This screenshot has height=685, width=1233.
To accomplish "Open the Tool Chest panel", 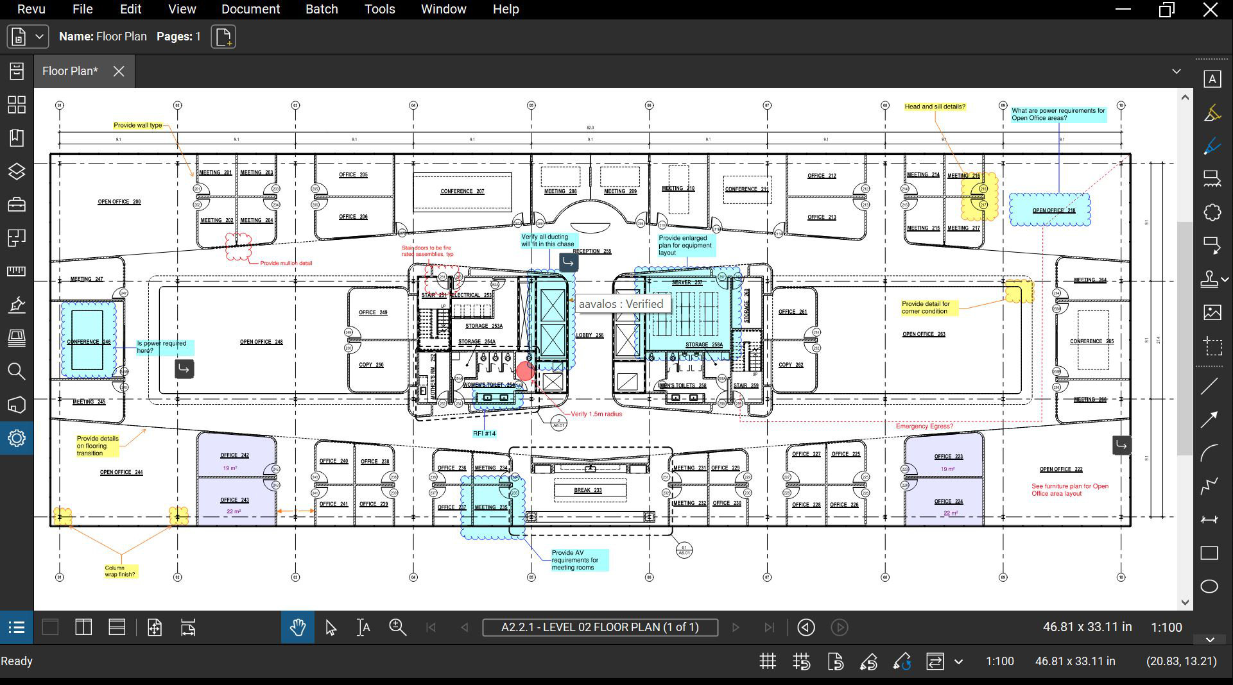I will pos(17,205).
